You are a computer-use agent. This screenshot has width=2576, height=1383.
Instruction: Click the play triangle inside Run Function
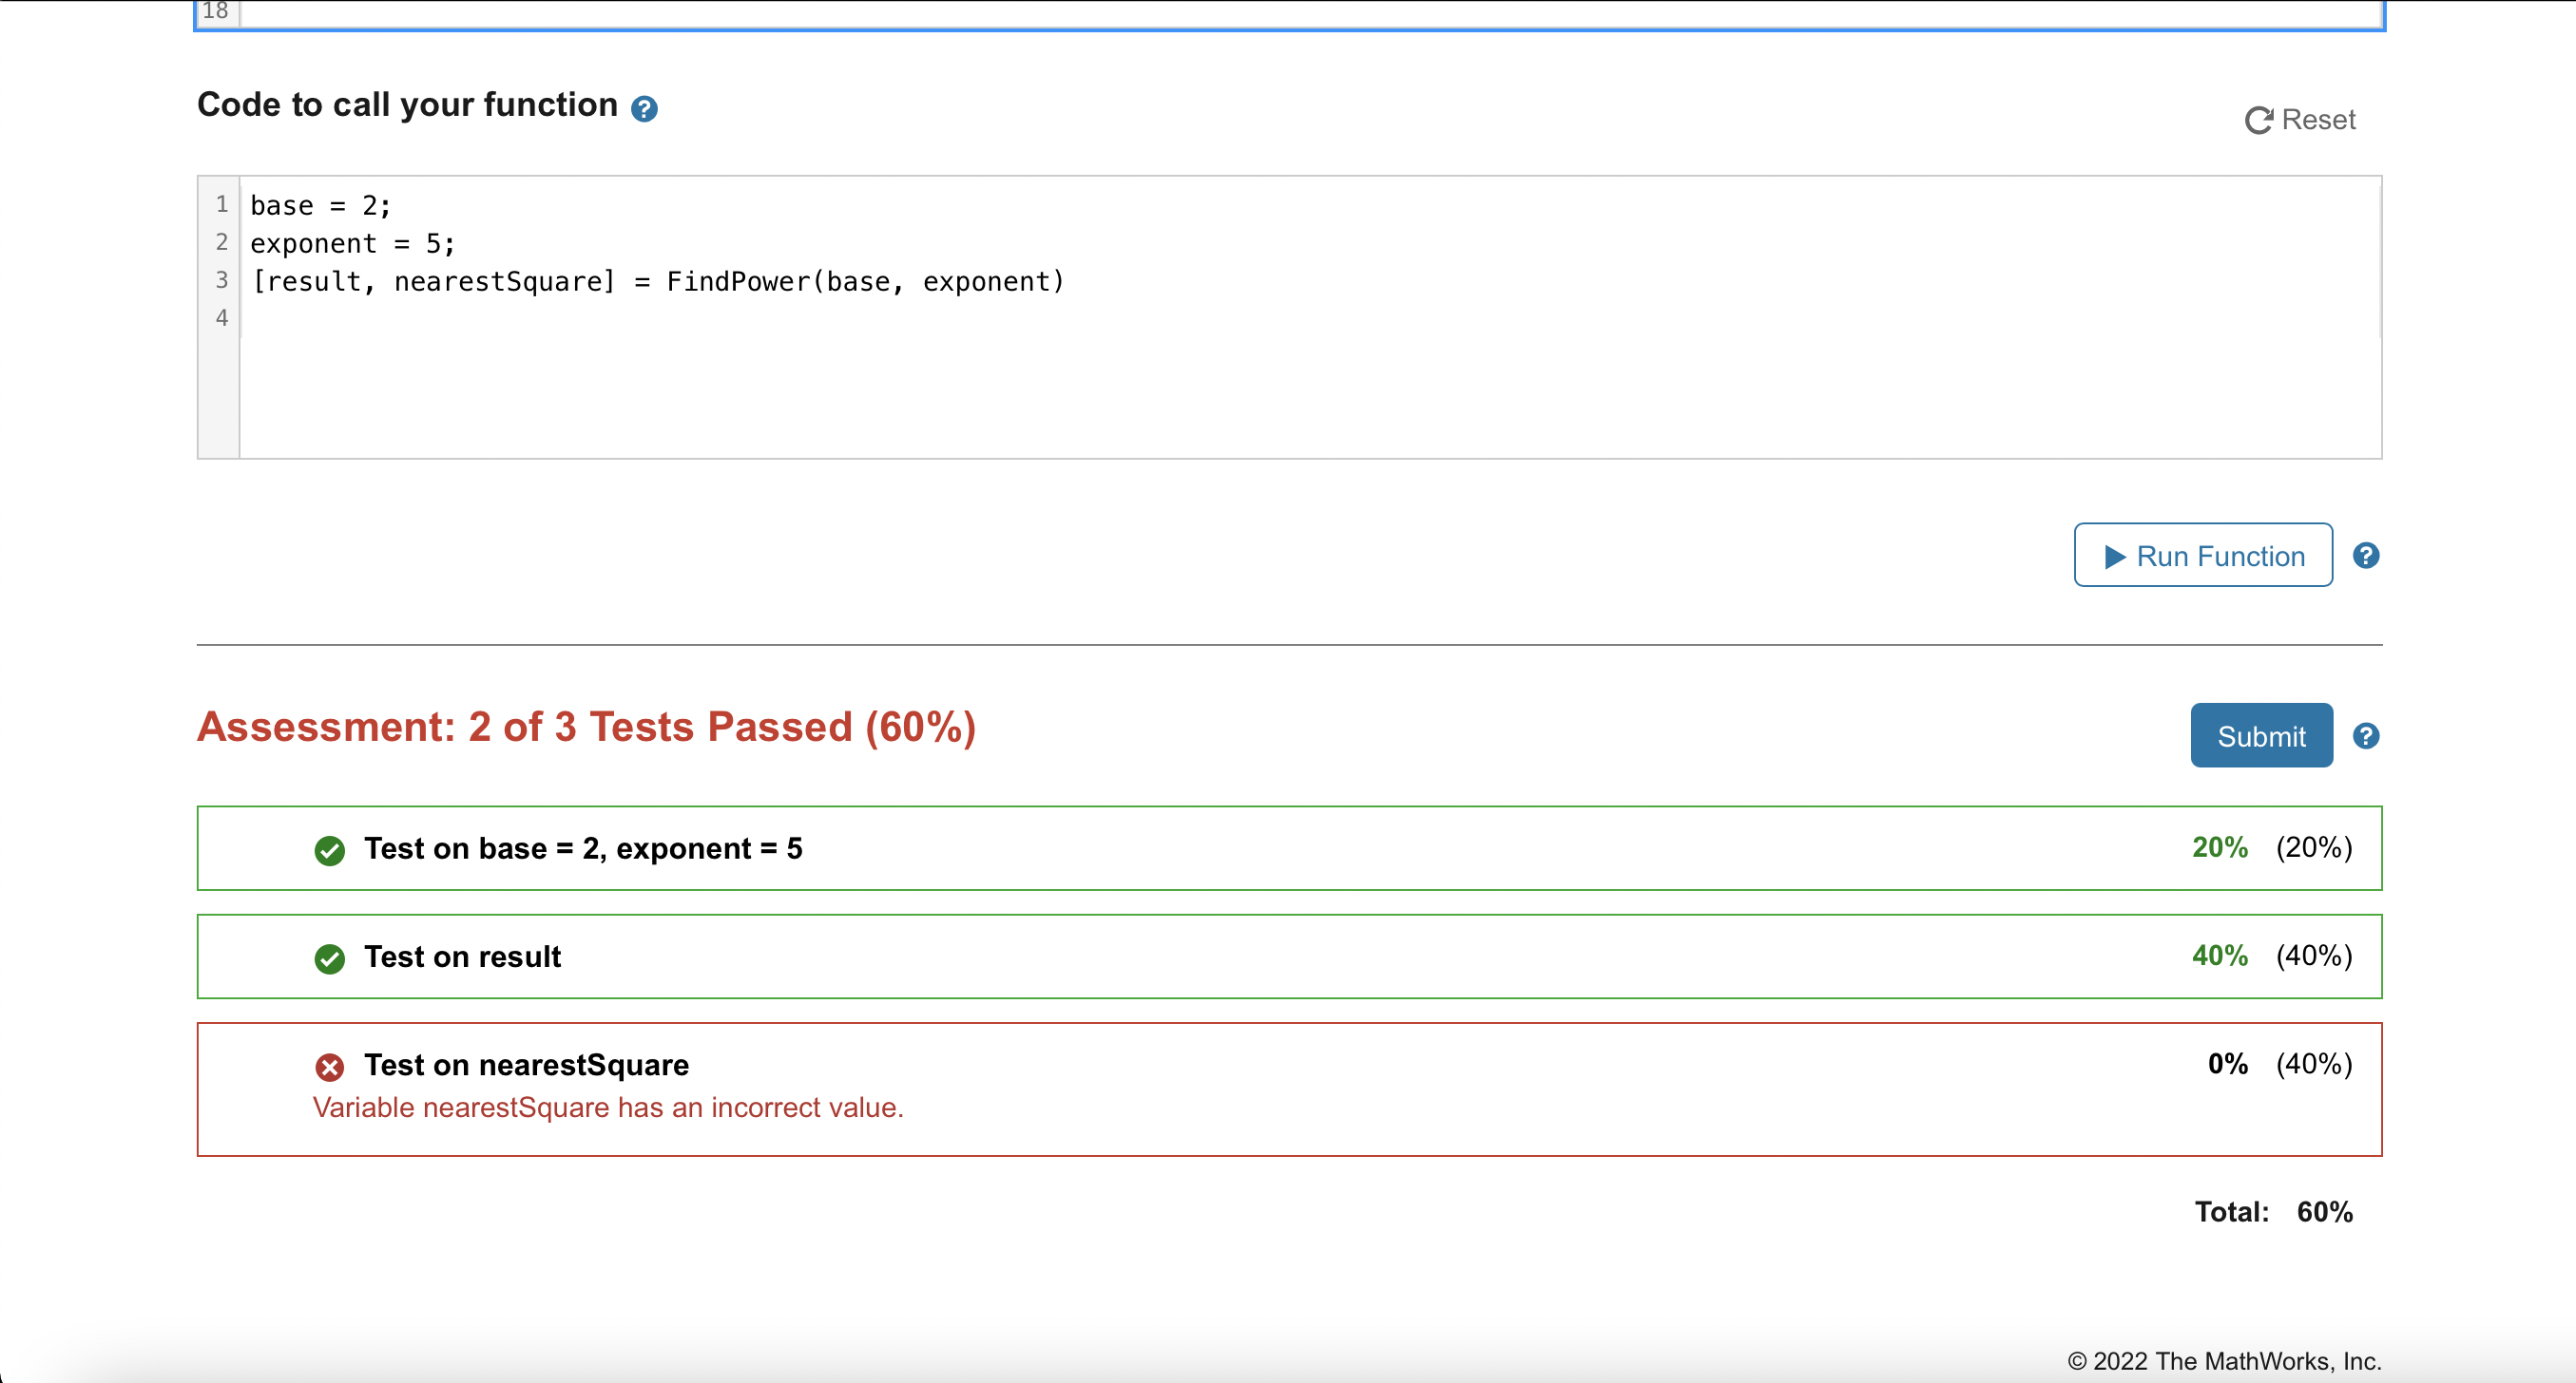(x=2115, y=556)
